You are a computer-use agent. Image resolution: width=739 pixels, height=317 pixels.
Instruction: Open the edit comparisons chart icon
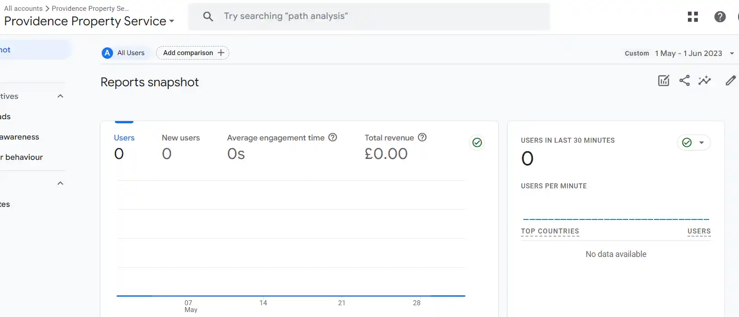(663, 81)
